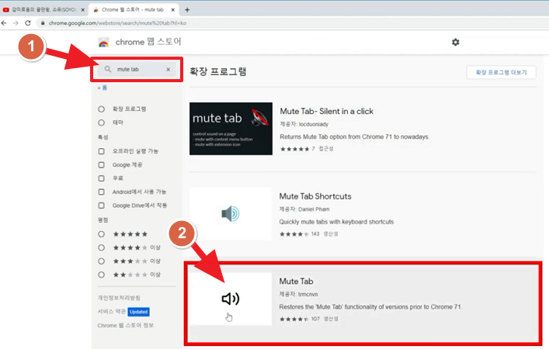Click the Updated badge
Screen dimensions: 549x349
click(138, 312)
